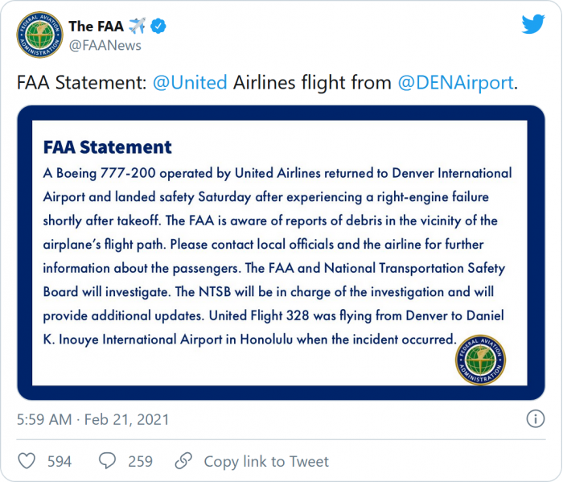Click the blue verified badge
This screenshot has height=482, width=563.
click(161, 27)
